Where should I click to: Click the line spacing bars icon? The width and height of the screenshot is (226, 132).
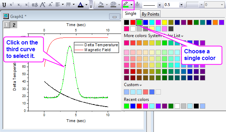(68, 5)
